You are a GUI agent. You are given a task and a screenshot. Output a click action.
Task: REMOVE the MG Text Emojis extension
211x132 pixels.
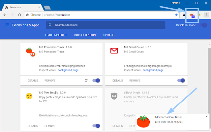coord(50,126)
